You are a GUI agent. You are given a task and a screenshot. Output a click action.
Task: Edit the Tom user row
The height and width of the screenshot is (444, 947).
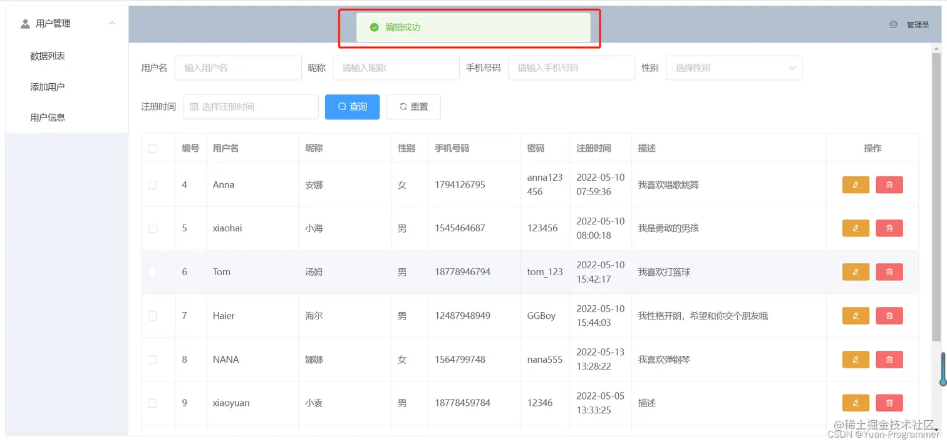[856, 272]
